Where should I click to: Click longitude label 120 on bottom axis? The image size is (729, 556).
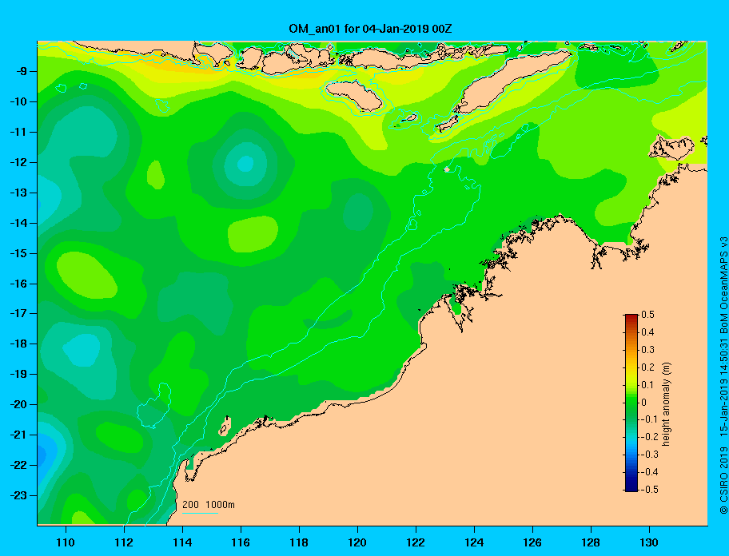(x=357, y=542)
